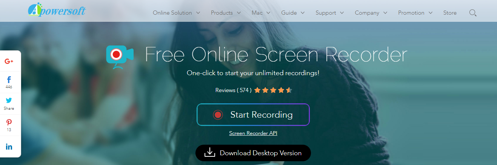Open the Guide menu label
The image size is (497, 165).
(289, 13)
